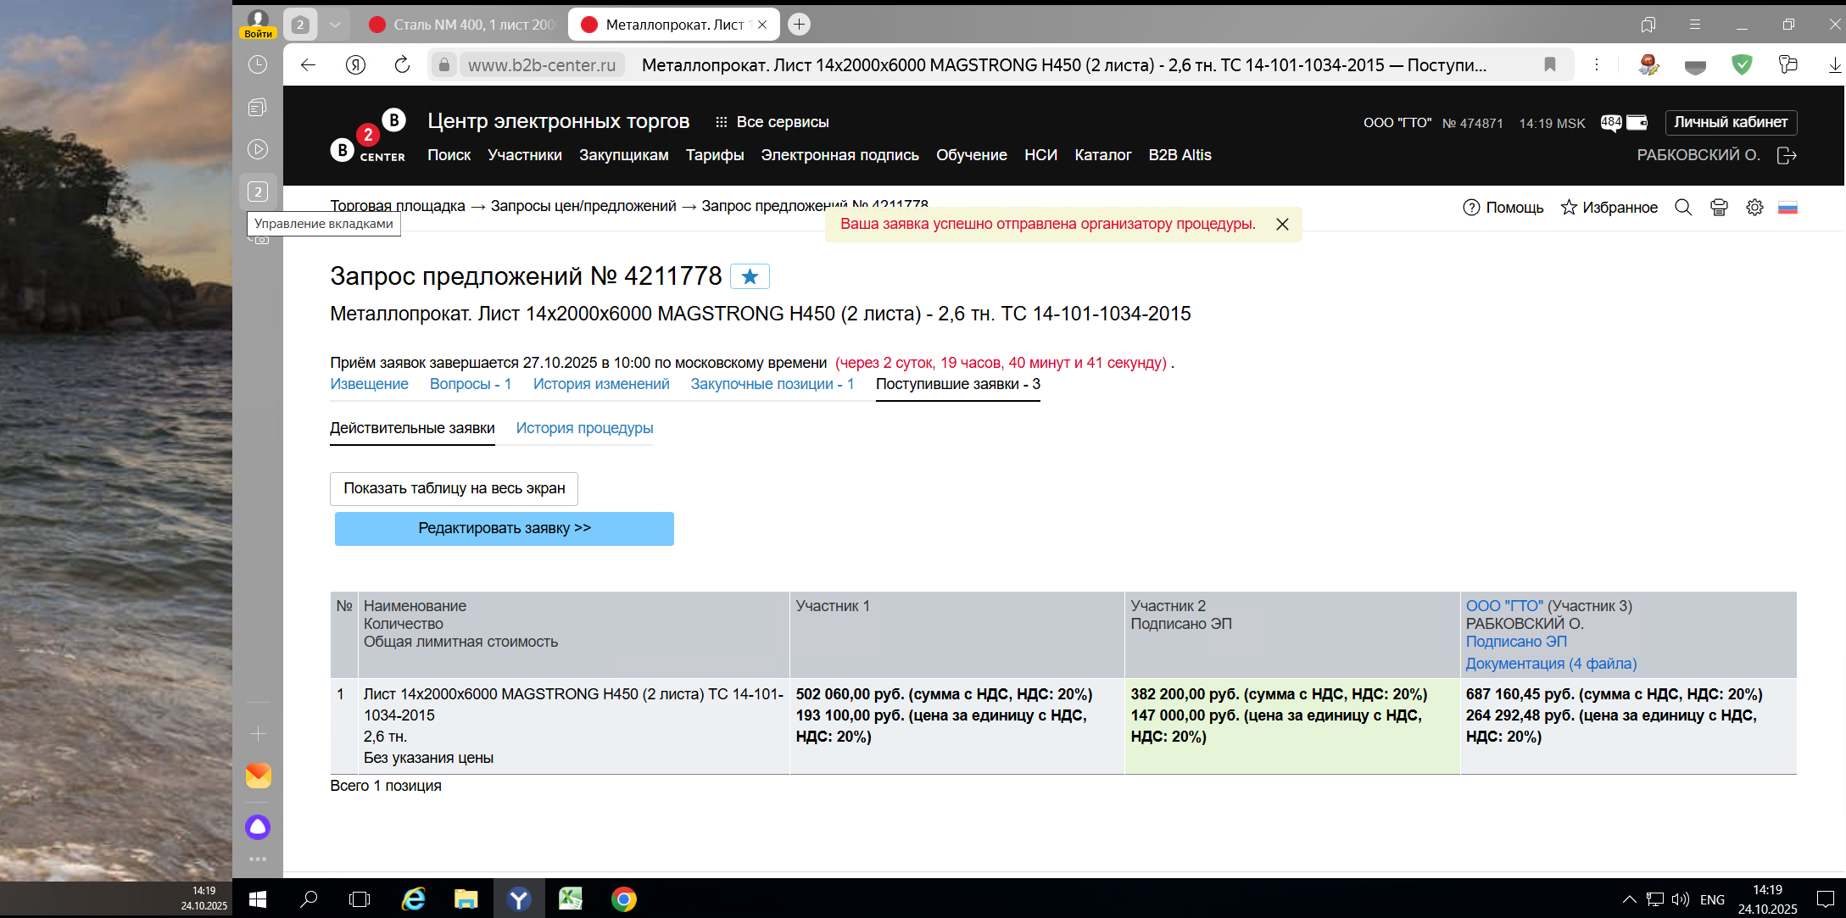Reload the page with refresh icon
The image size is (1846, 918).
tap(402, 64)
